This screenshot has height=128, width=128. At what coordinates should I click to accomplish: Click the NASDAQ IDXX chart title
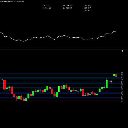click(x=12, y=2)
